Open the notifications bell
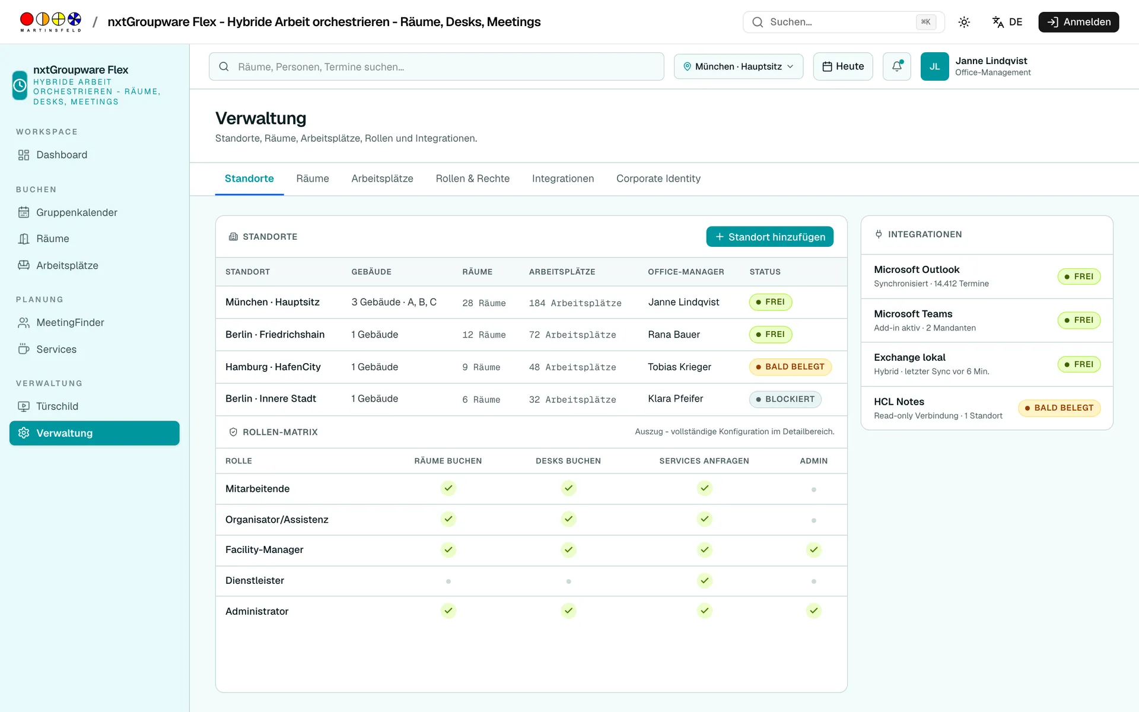Screen dimensions: 1139x712 [896, 66]
